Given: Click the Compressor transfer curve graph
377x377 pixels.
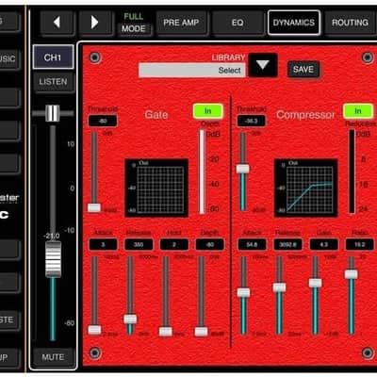Looking at the screenshot, I should point(306,188).
